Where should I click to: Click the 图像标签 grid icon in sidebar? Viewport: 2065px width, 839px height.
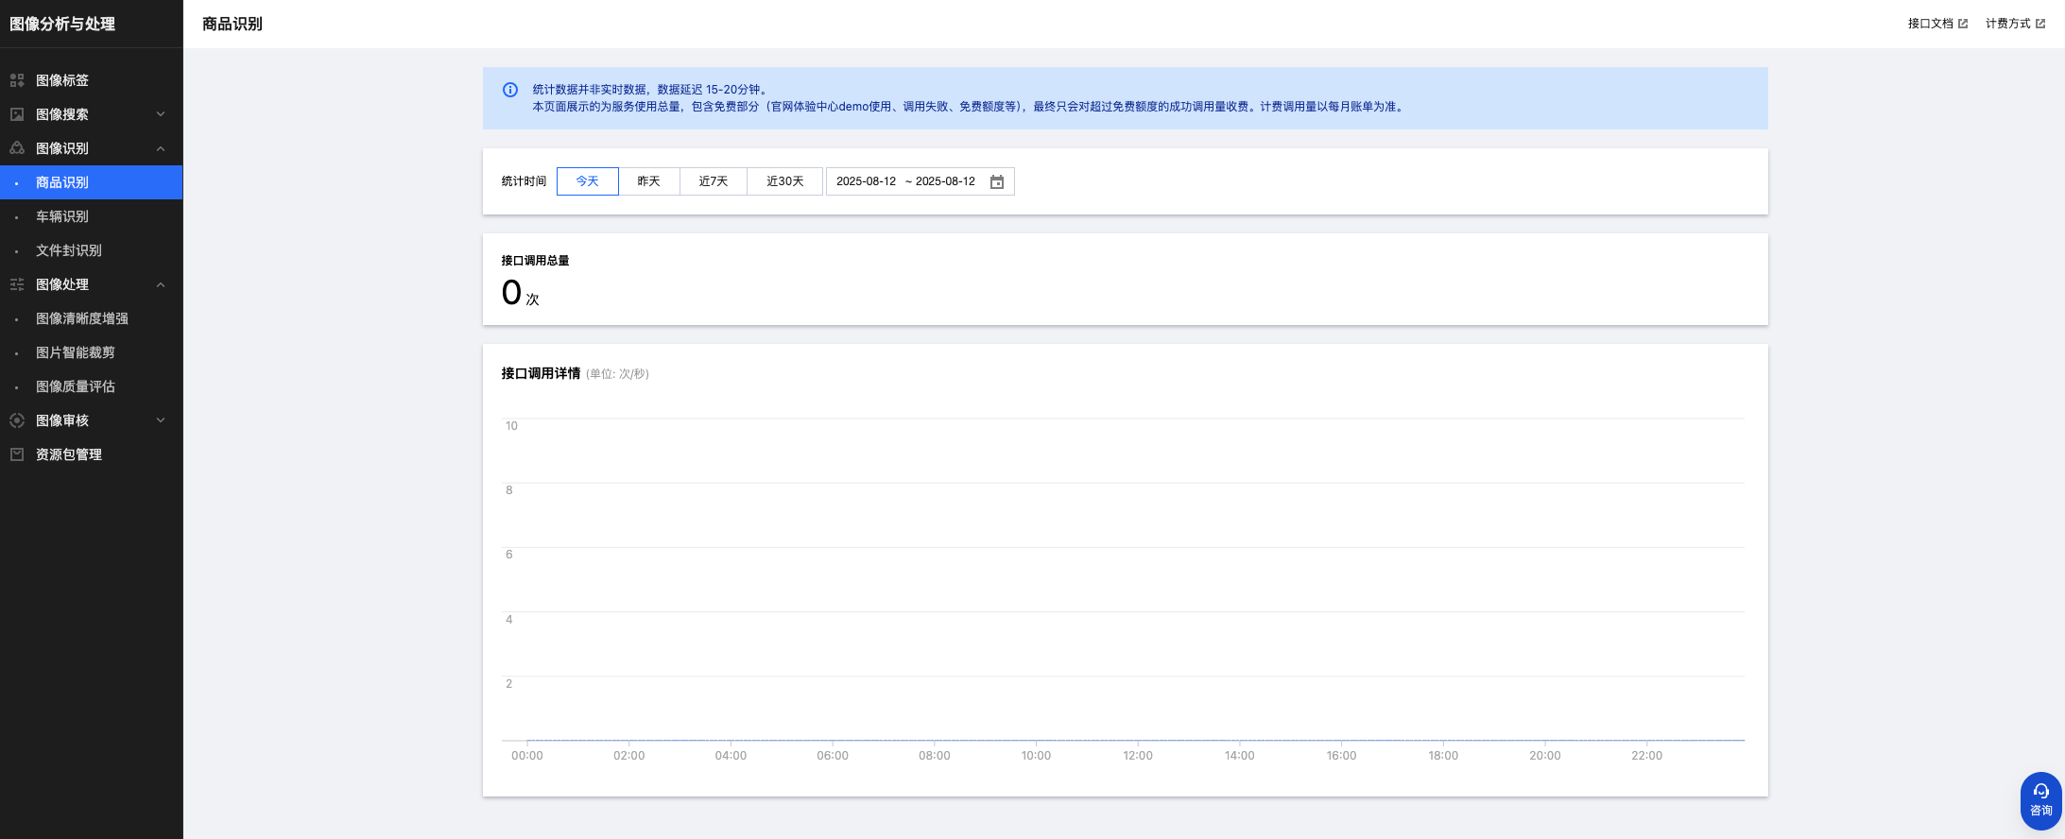point(17,80)
